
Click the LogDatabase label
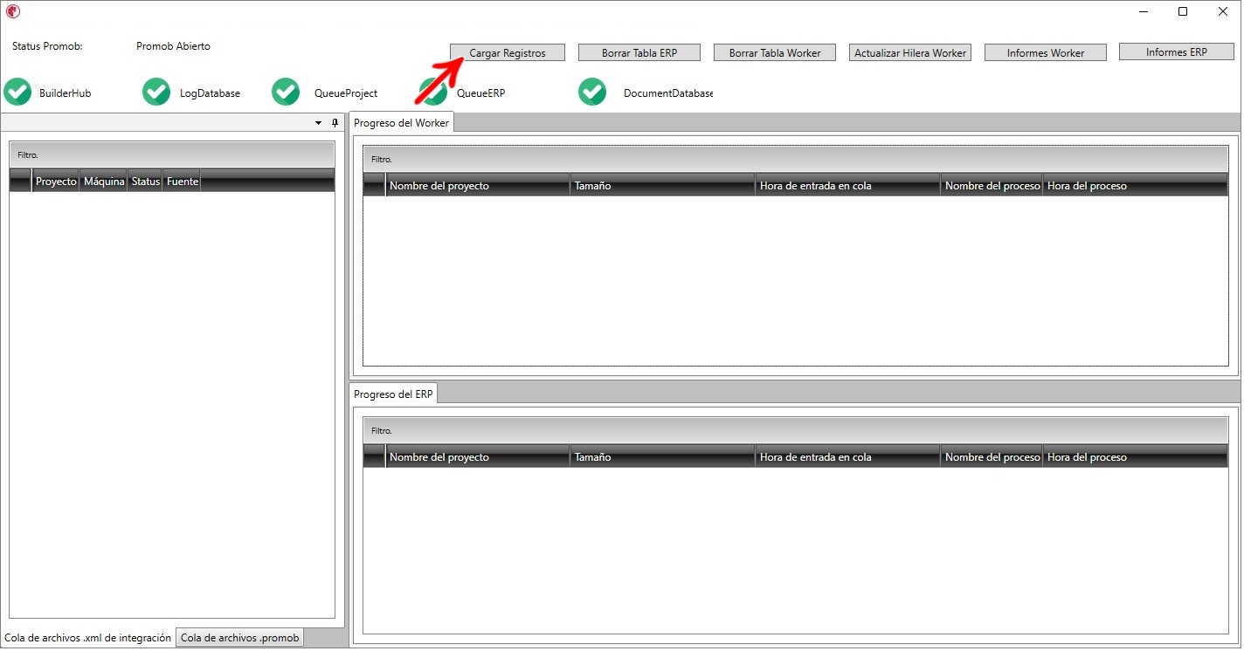210,93
